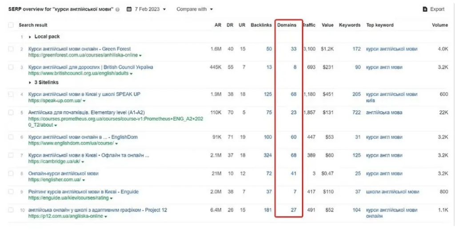
Task: Open the speak-up.com.ua URL dropdown arrow
Action: 84,101
